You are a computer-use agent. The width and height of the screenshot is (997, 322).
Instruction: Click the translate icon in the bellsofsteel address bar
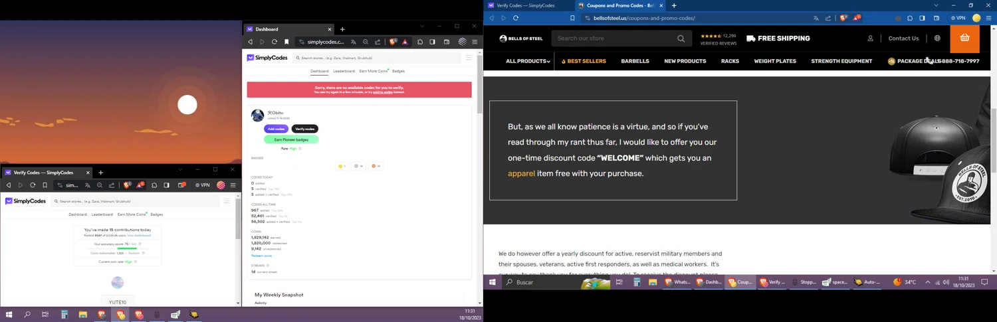coord(816,18)
